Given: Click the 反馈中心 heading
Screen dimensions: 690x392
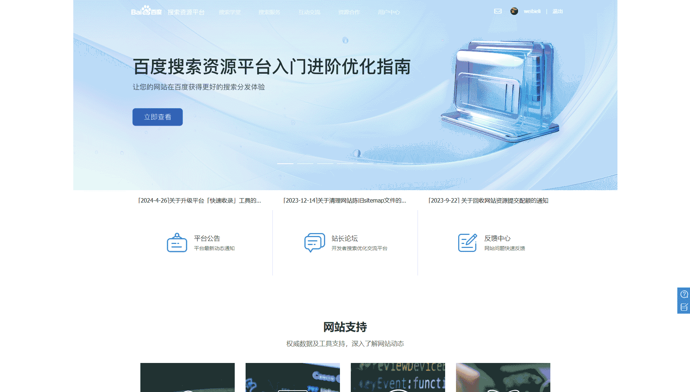Looking at the screenshot, I should tap(497, 238).
